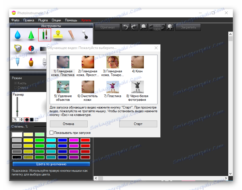Select the black and white ball tool
Image resolution: width=242 pixels, height=190 pixels.
click(85, 34)
